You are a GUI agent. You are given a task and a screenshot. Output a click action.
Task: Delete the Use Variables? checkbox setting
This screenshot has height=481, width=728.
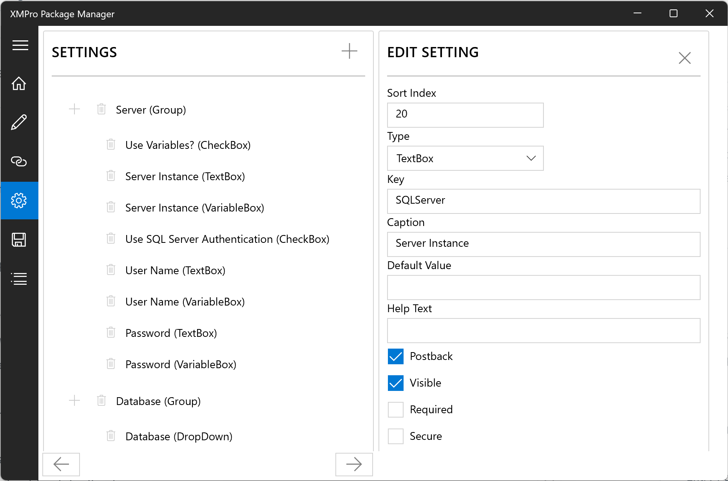pyautogui.click(x=111, y=145)
